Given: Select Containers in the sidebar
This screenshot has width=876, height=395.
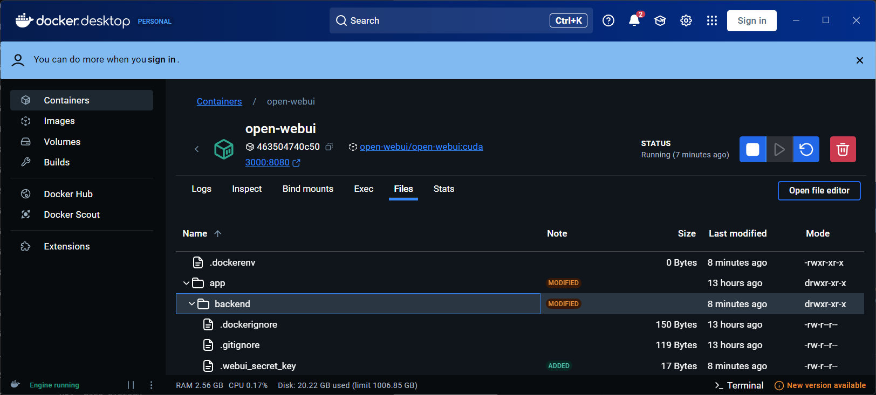Looking at the screenshot, I should pyautogui.click(x=81, y=100).
